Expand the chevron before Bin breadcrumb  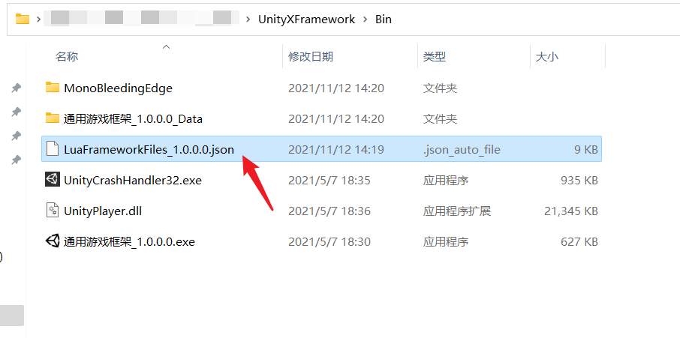click(366, 19)
